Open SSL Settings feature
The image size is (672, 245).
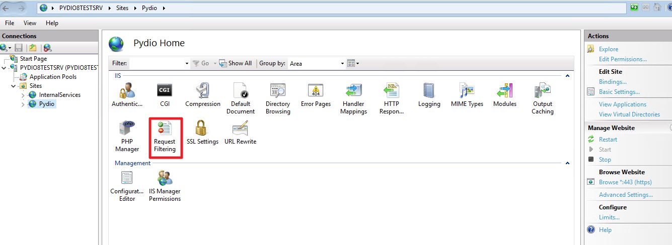[x=202, y=133]
